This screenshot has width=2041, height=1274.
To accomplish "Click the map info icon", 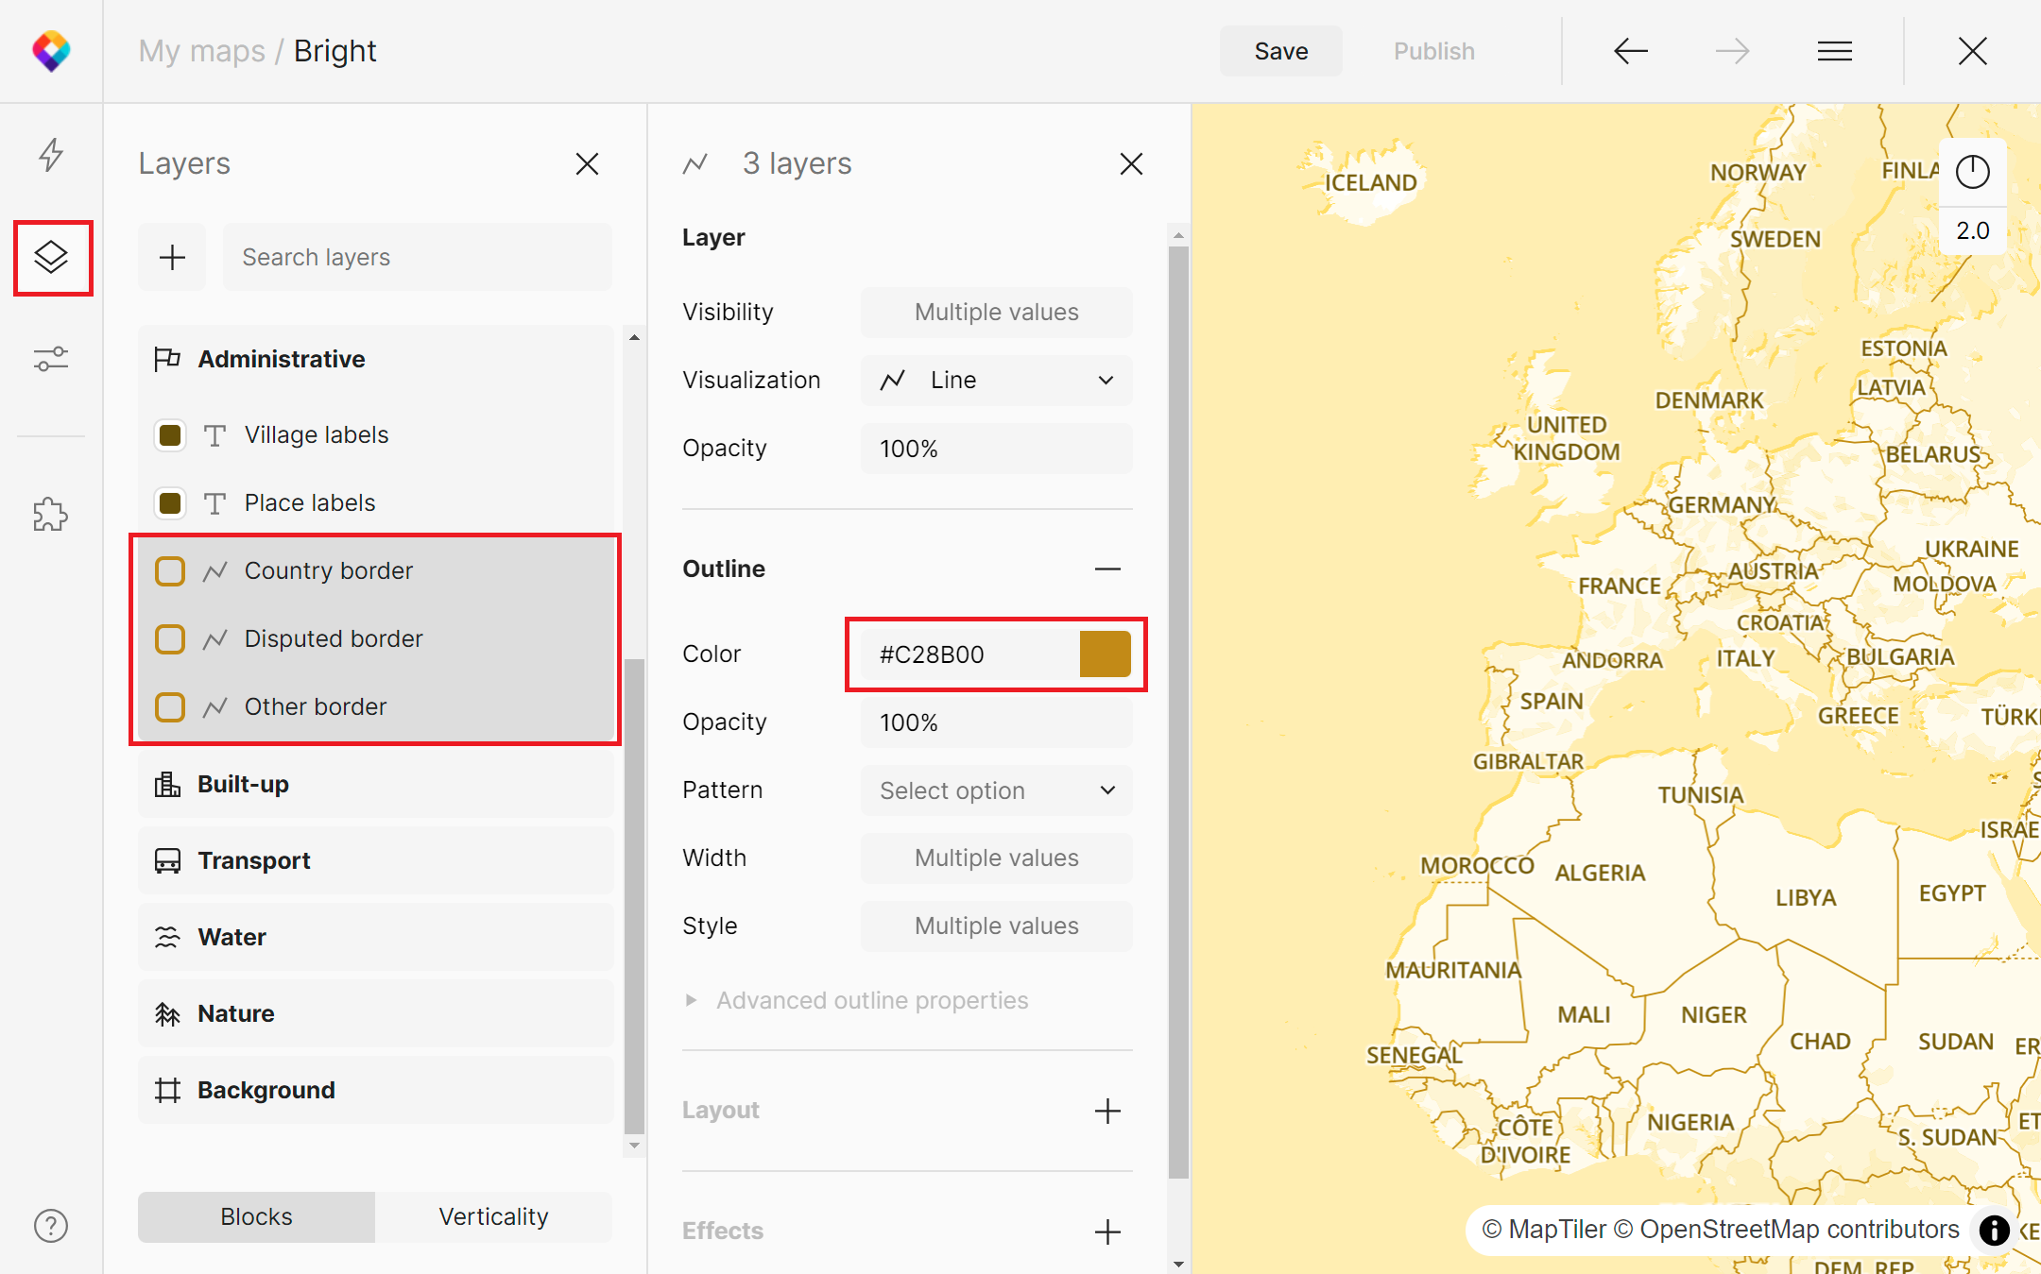I will (x=1994, y=1230).
